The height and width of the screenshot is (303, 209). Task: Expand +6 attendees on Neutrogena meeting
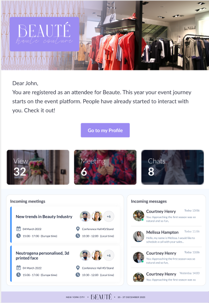[x=108, y=255]
